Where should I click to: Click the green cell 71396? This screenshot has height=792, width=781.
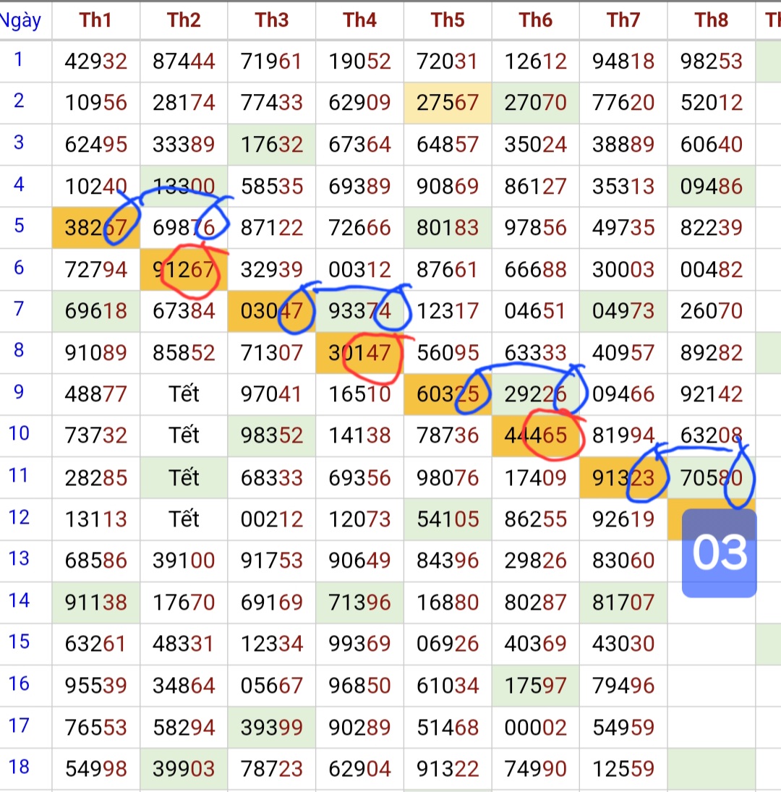(359, 602)
